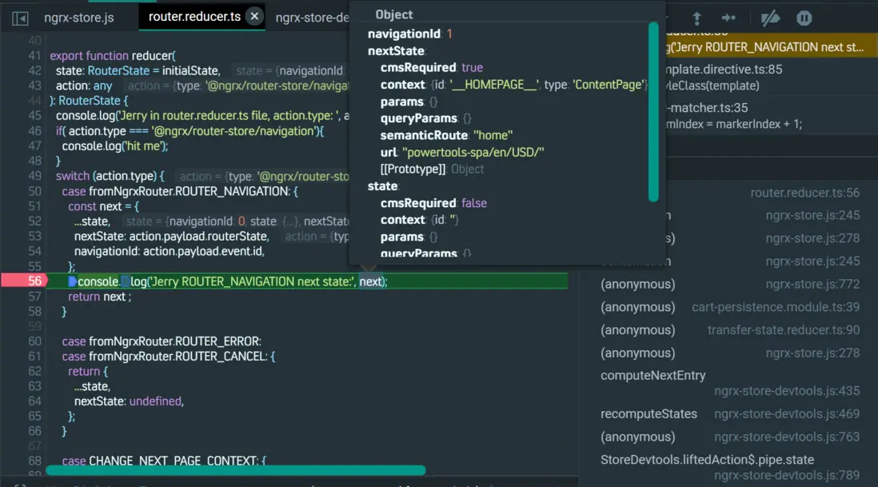Switch to the ngrx-store.js tab
This screenshot has height=487, width=878.
79,18
